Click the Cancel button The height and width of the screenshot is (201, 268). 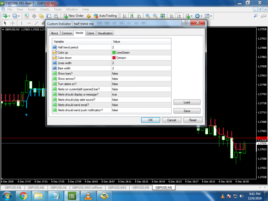click(x=172, y=120)
